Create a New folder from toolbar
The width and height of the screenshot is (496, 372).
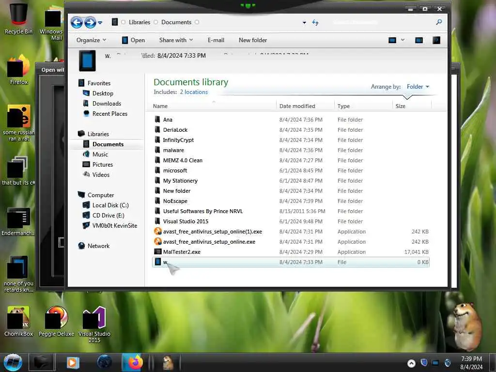[253, 40]
